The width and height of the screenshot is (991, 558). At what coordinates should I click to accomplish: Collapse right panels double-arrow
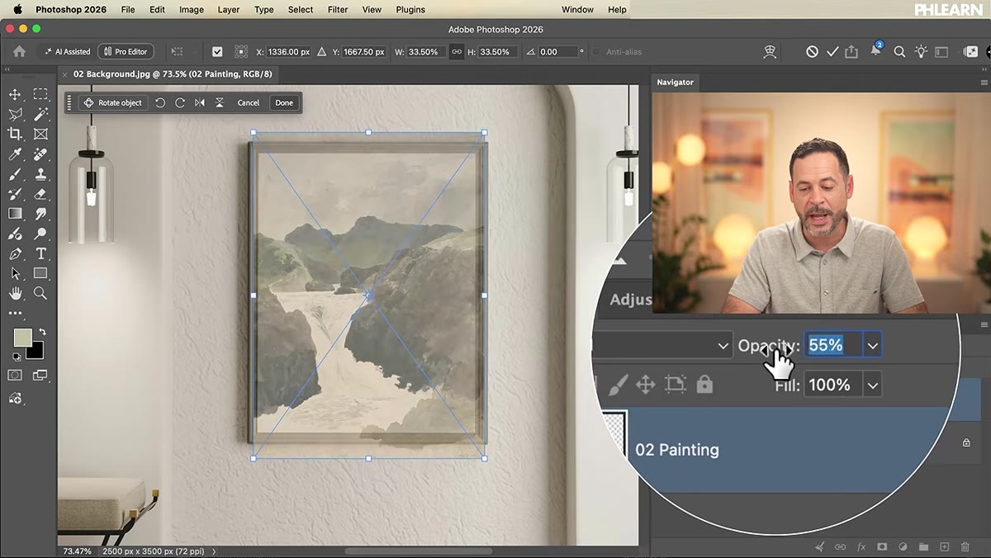(x=984, y=70)
